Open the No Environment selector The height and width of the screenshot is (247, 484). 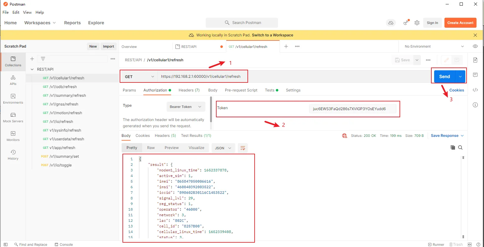coord(434,46)
